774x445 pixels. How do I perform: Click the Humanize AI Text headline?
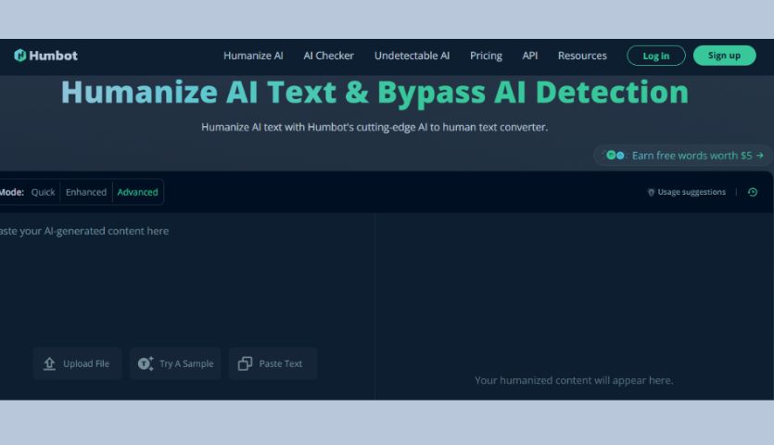[374, 92]
